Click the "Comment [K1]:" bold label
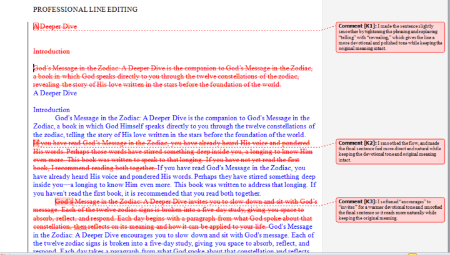Image resolution: width=450 pixels, height=255 pixels. pos(357,26)
